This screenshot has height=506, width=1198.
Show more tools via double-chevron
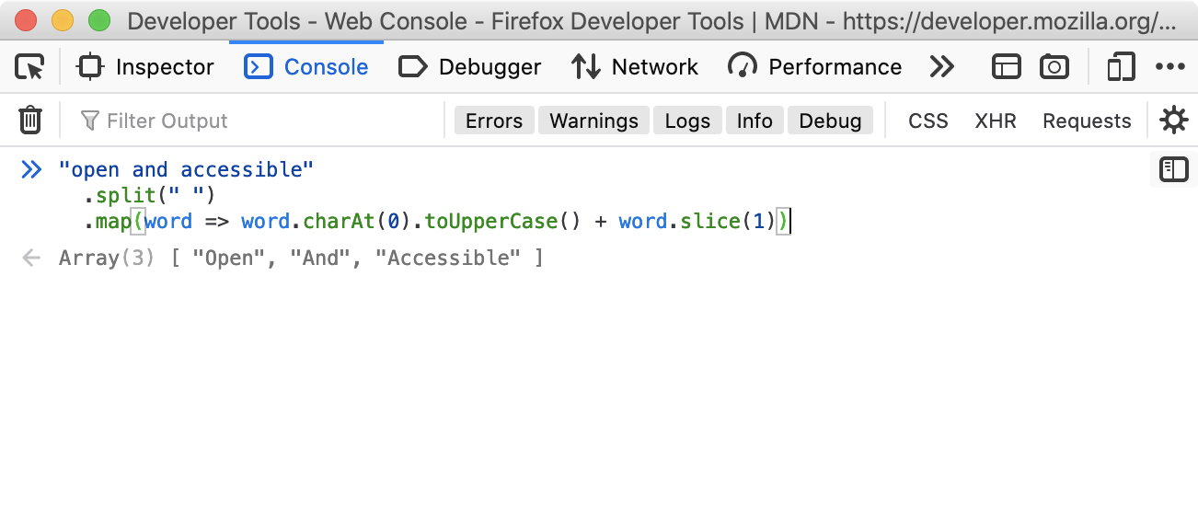941,67
